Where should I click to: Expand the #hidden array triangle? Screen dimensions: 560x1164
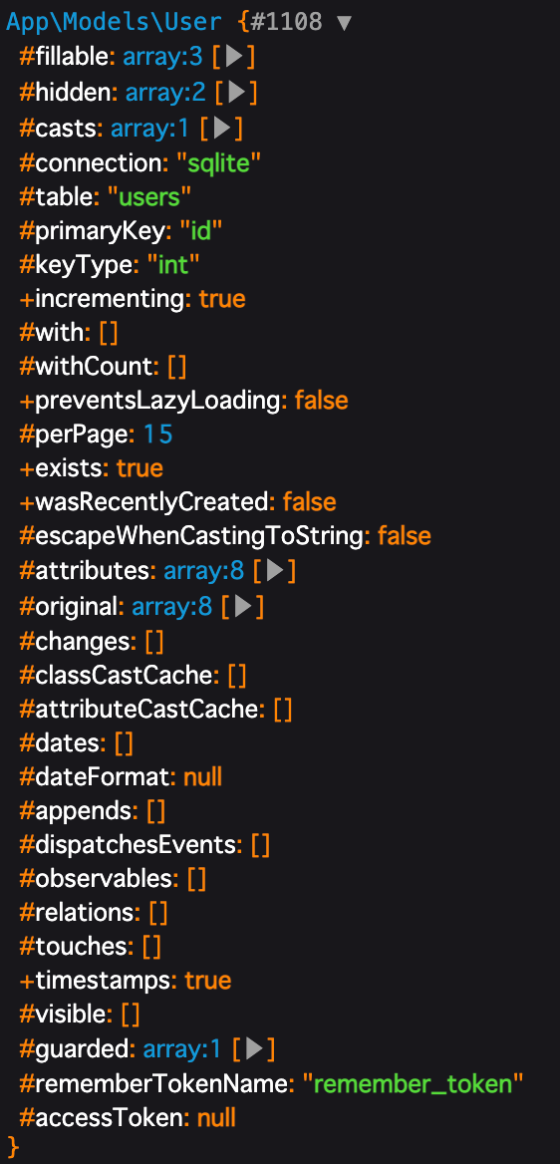pyautogui.click(x=236, y=92)
